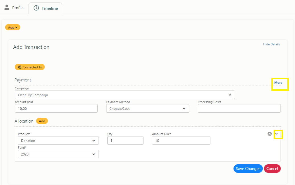This screenshot has width=295, height=185.
Task: Open the Campaign dropdown
Action: [125, 95]
